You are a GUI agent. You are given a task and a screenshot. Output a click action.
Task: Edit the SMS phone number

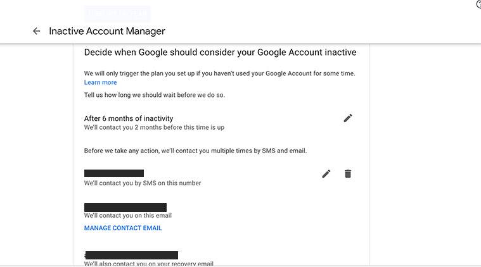(x=326, y=173)
